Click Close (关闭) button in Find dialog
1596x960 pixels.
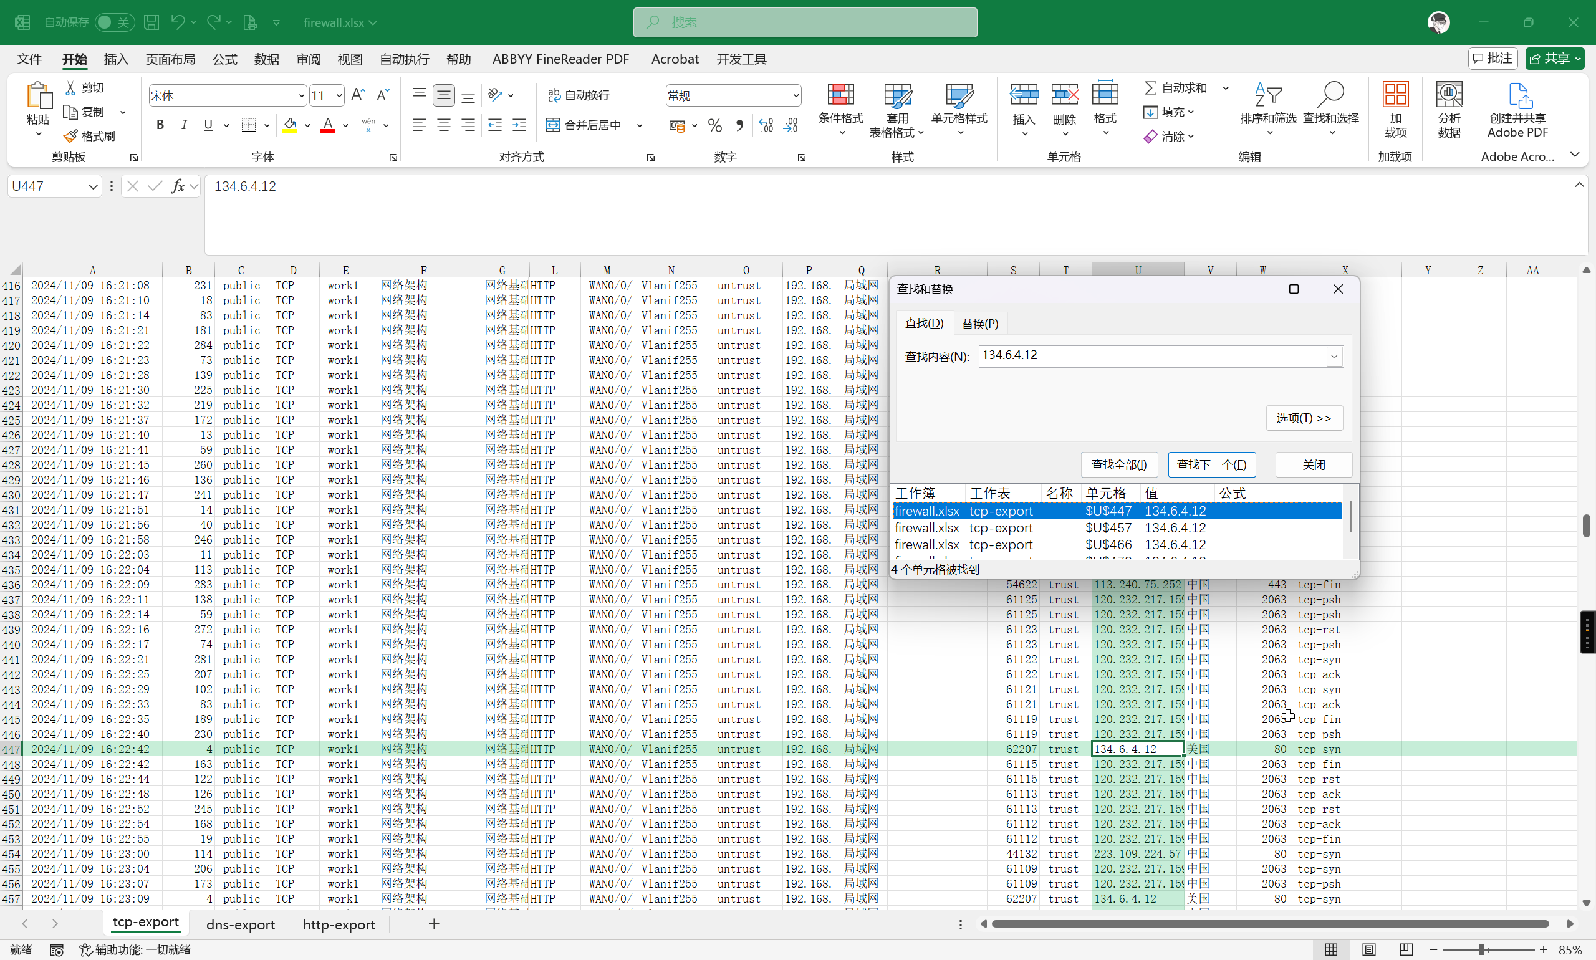[1314, 464]
